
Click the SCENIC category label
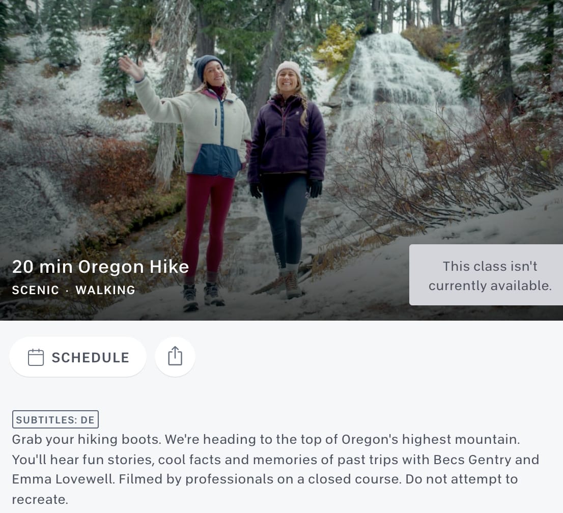coord(36,290)
